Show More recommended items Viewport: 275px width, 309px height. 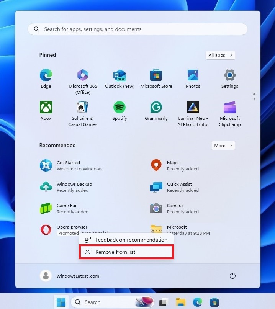tap(223, 146)
